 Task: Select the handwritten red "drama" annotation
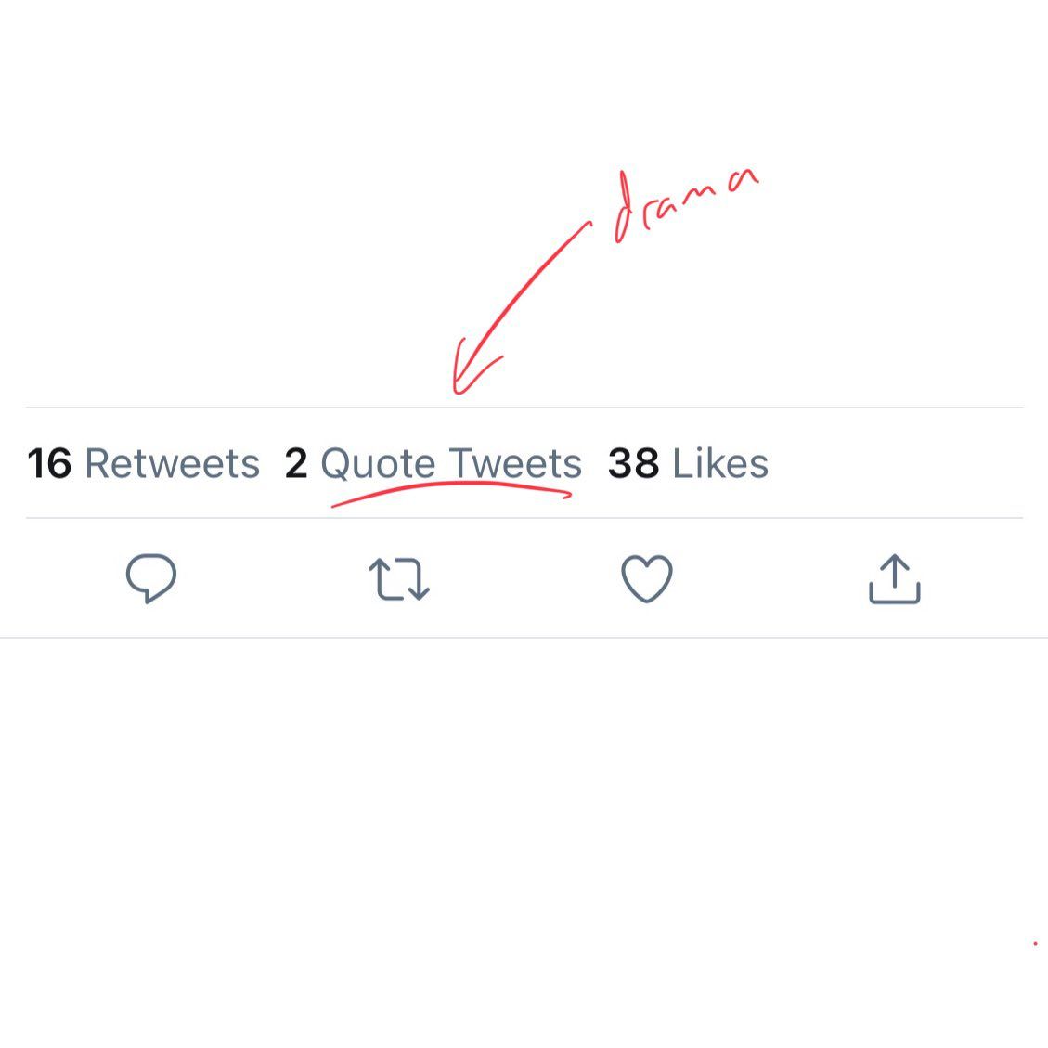[686, 204]
